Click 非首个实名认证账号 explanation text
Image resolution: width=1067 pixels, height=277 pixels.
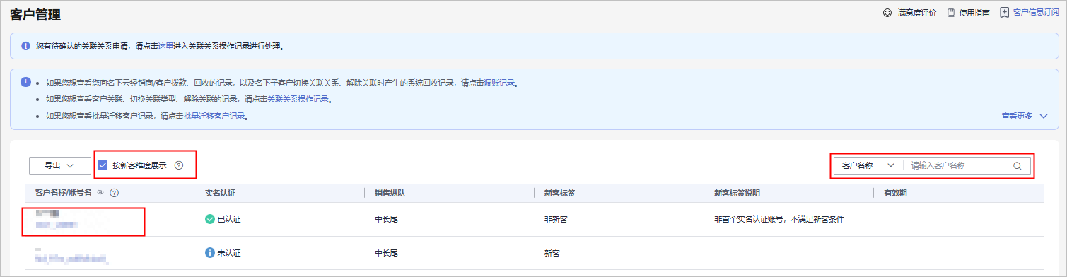coord(779,219)
